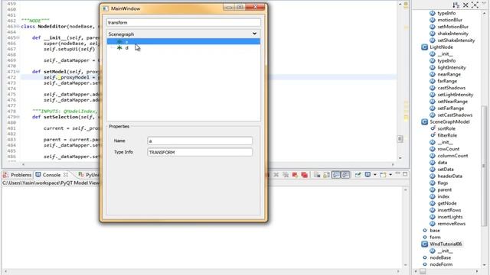Click second red Terminate All icon in Console
Screen dimensions: 490x275
pyautogui.click(x=304, y=175)
